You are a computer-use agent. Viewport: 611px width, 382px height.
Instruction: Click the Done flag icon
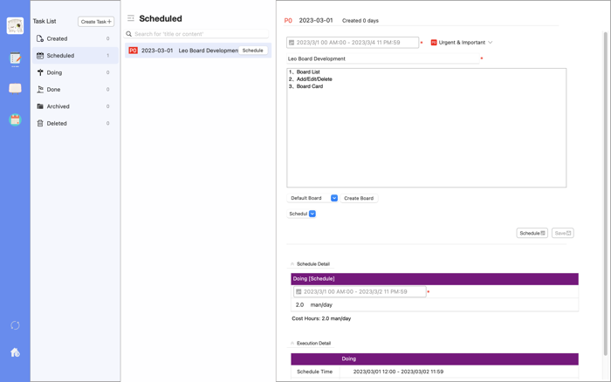coord(40,89)
